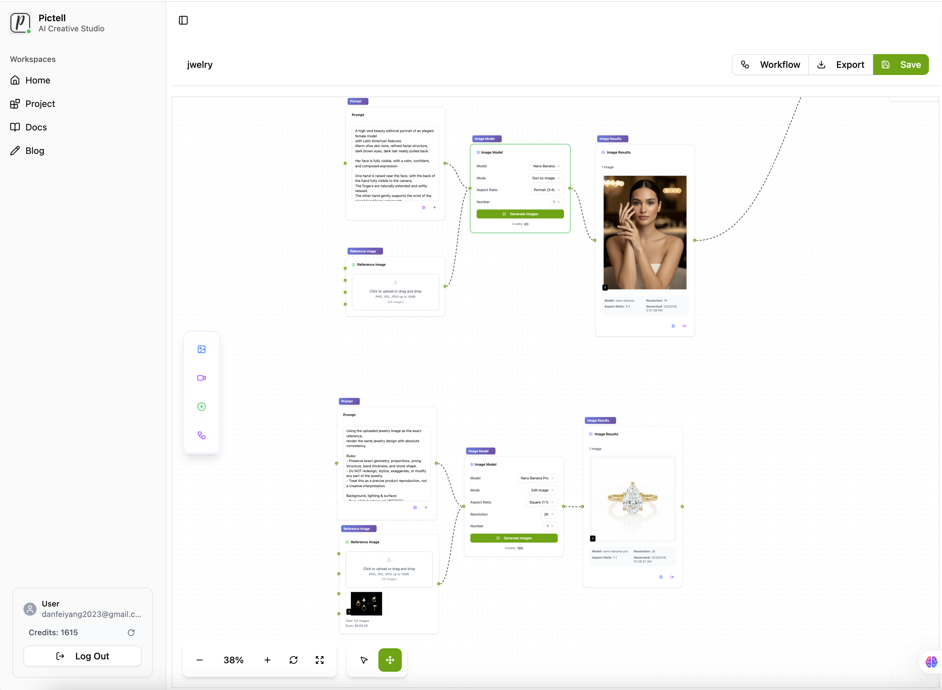The height and width of the screenshot is (690, 942).
Task: Open the Project section in the sidebar
Action: (40, 104)
